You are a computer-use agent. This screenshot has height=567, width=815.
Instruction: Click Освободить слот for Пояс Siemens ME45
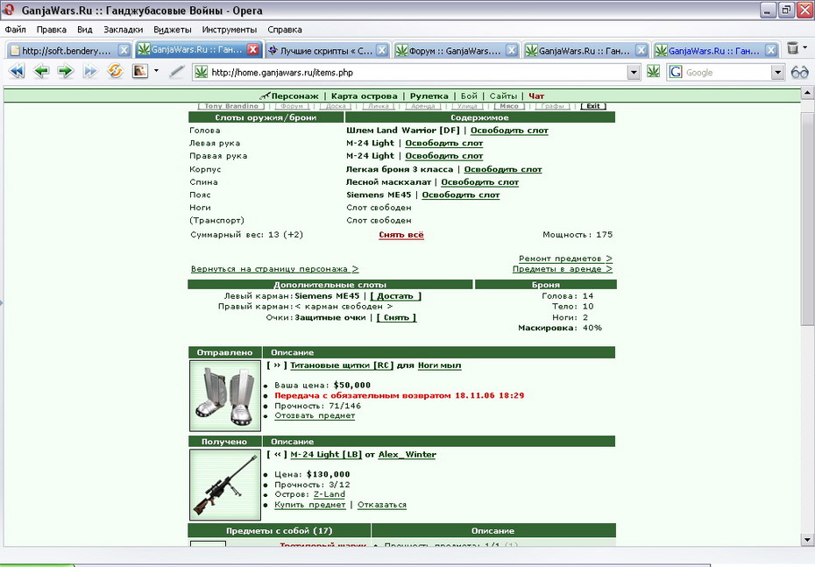(x=460, y=195)
